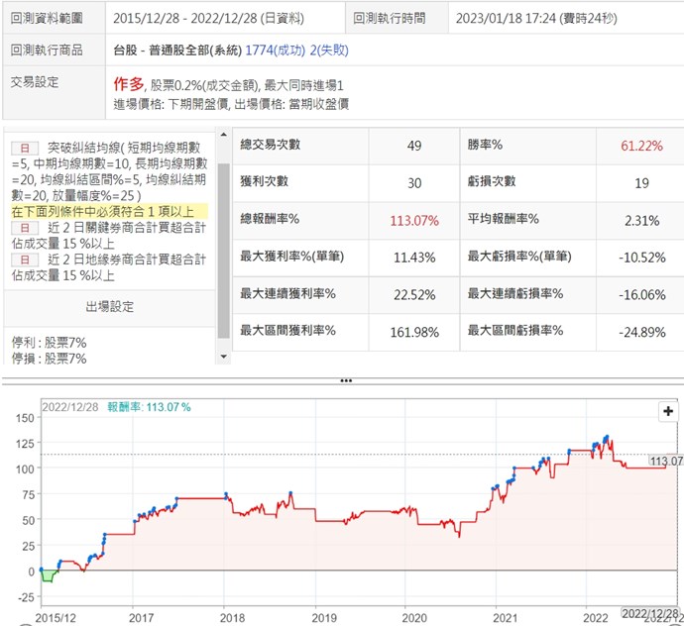
Task: Click the 勝率% value 61.22%
Action: tap(641, 146)
